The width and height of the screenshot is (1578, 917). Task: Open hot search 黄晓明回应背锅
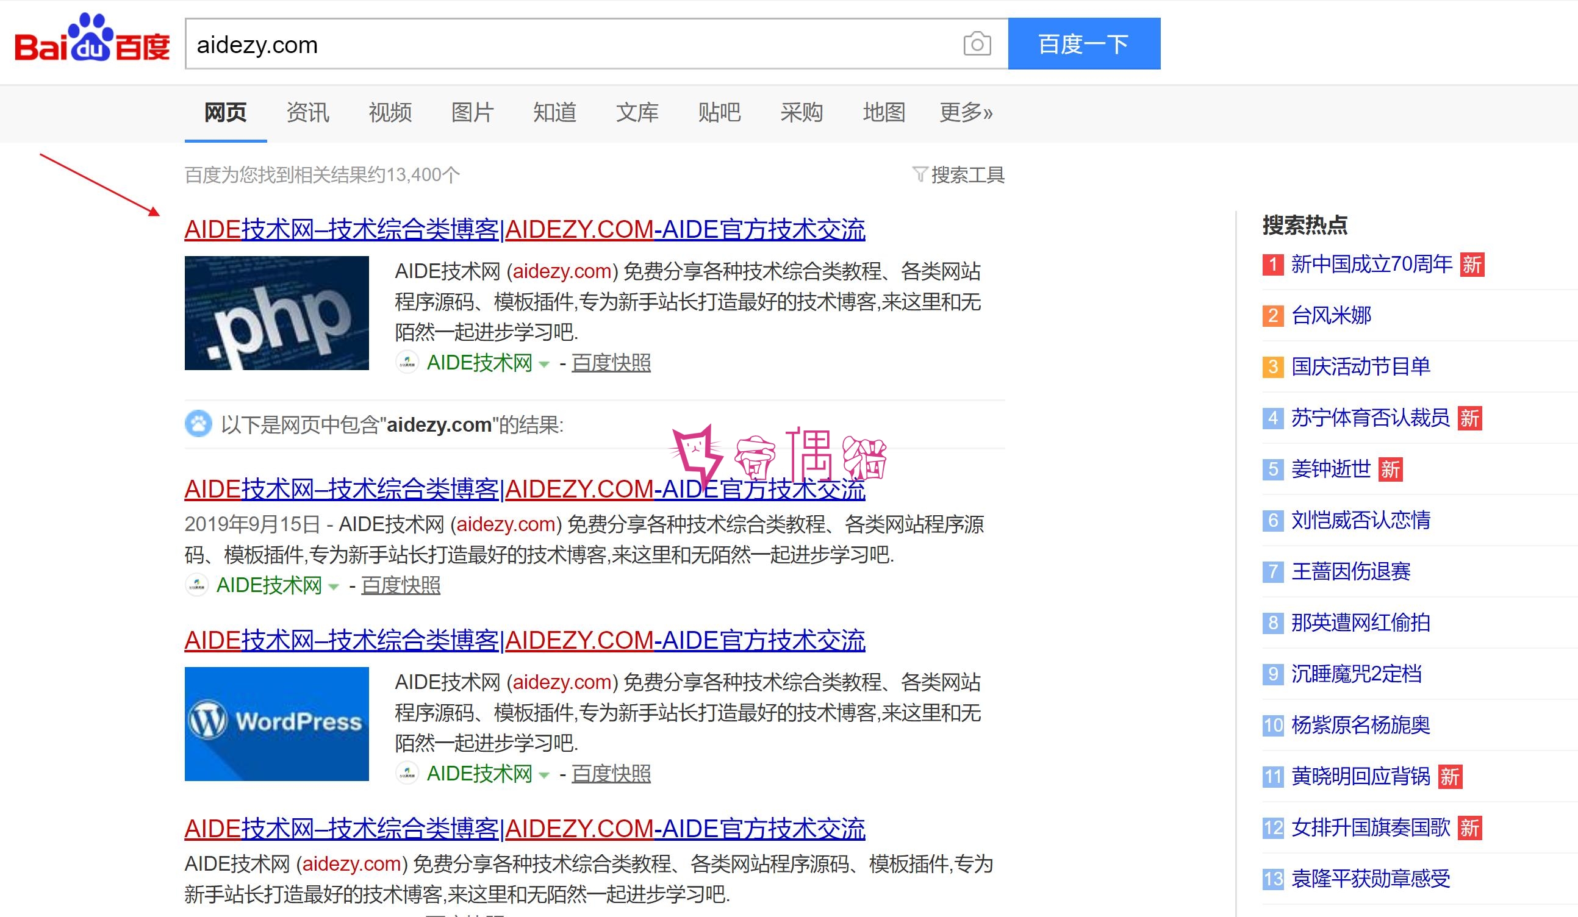point(1361,776)
